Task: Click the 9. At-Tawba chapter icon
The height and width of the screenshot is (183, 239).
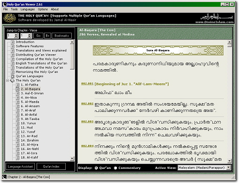Action: coord(18,119)
